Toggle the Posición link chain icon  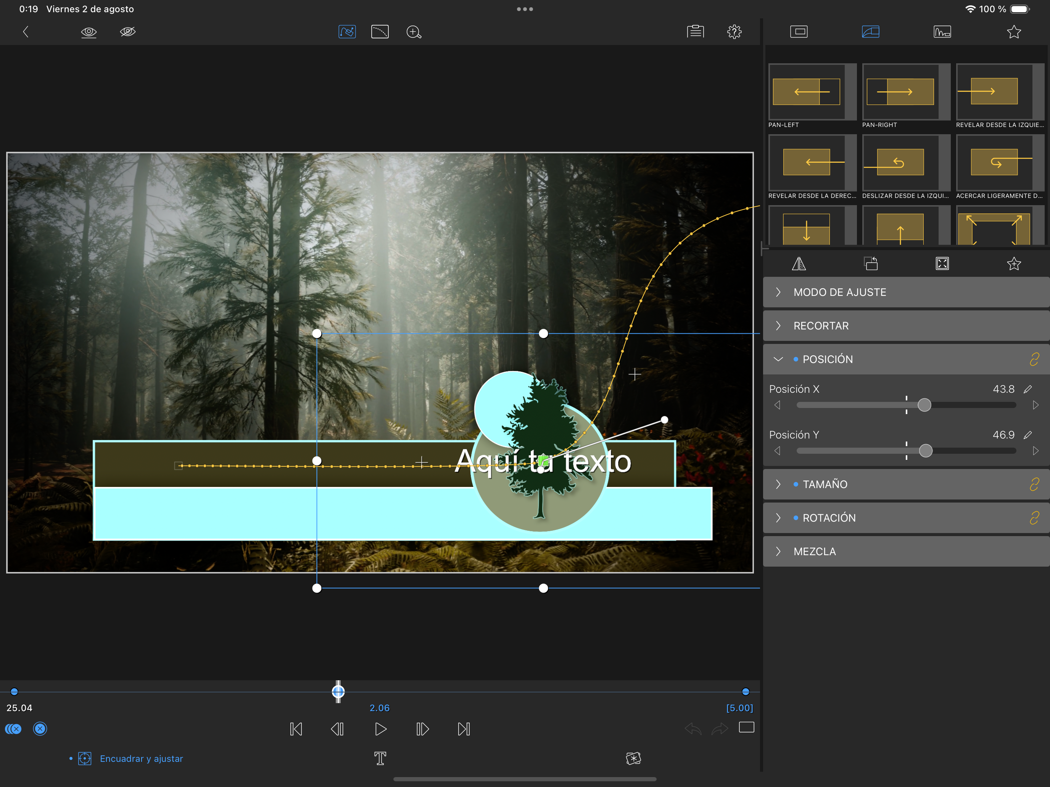1034,359
